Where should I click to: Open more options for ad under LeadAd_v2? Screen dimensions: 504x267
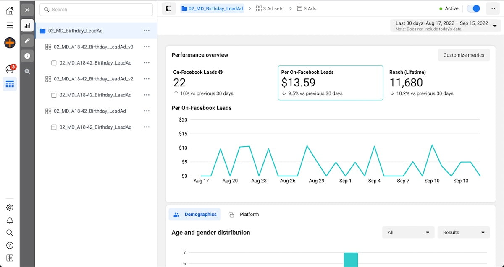coord(147,95)
